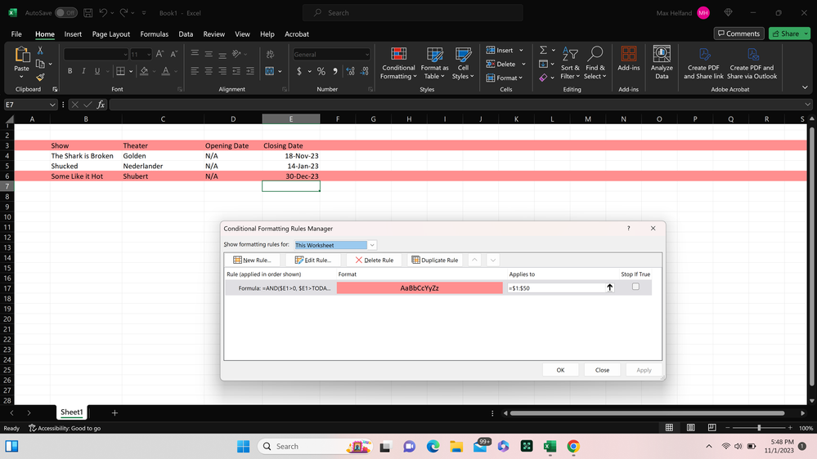Expand the Insert cells dropdown arrow
This screenshot has height=459, width=817.
point(521,51)
